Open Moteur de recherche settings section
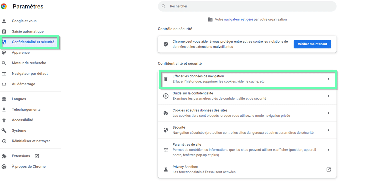Image resolution: width=366 pixels, height=185 pixels. tap(29, 63)
